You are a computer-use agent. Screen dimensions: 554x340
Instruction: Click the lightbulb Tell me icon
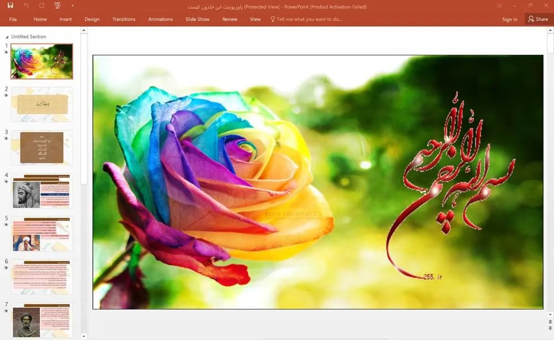(273, 19)
